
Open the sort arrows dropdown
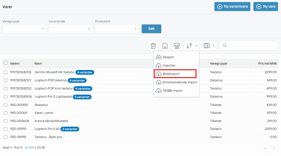click(192, 46)
